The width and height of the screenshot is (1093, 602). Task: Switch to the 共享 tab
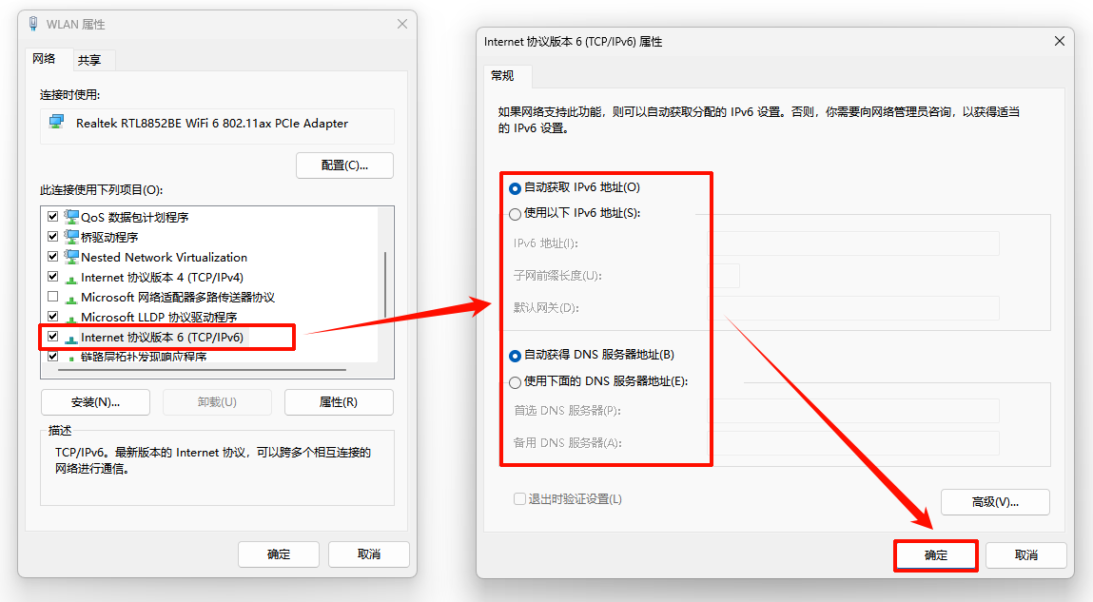pos(89,60)
